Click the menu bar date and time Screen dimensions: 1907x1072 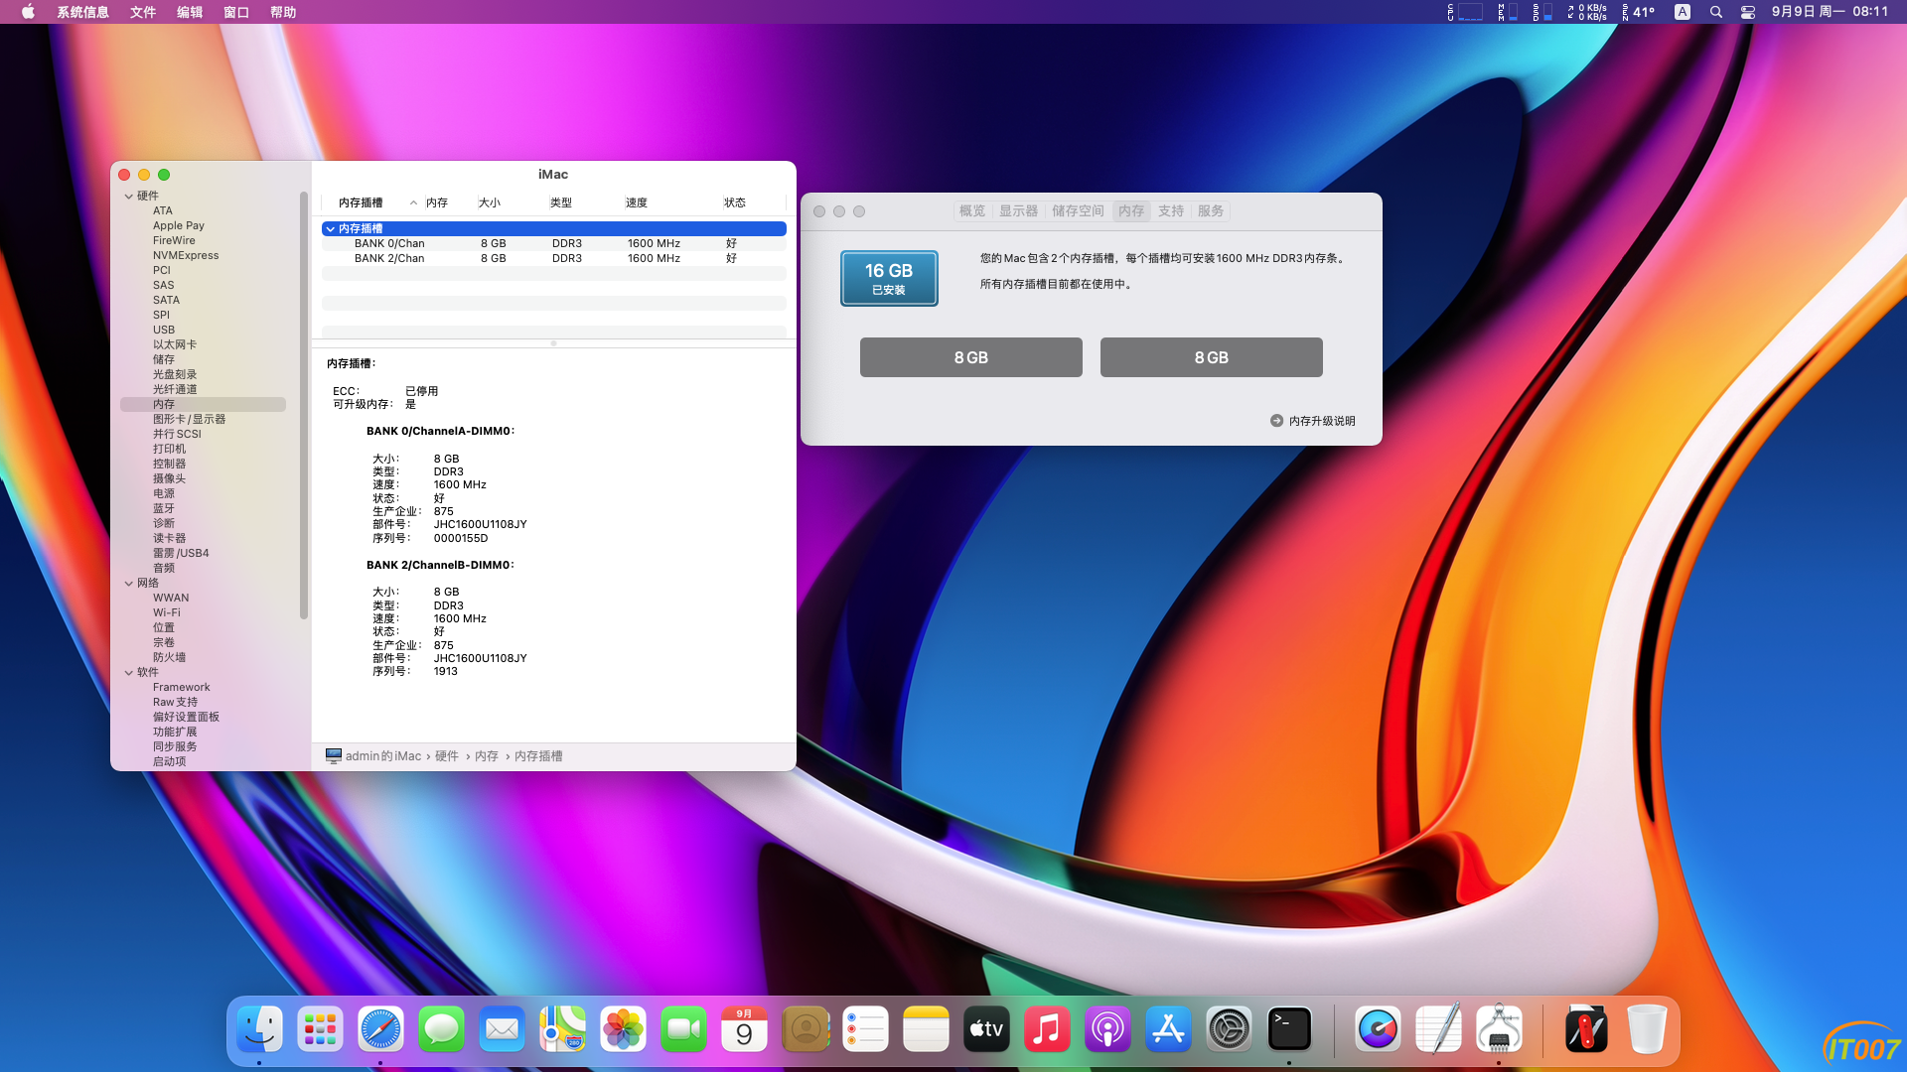pos(1831,12)
